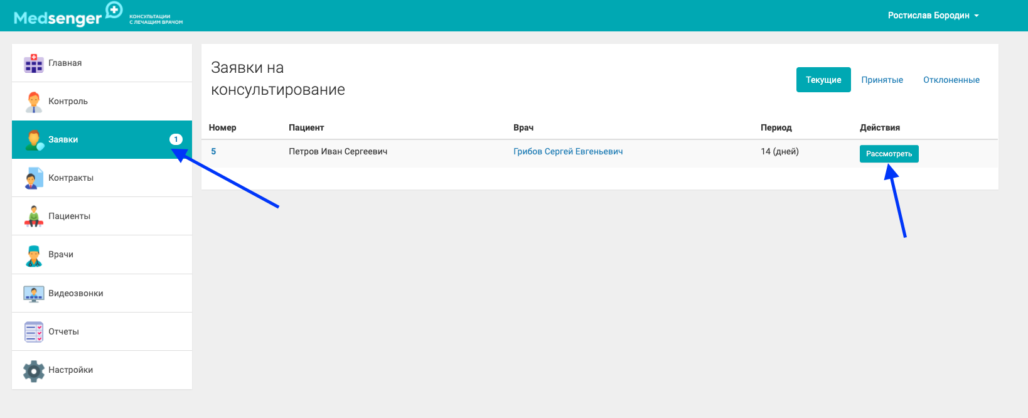This screenshot has height=418, width=1028.
Task: Switch to the Отклоненные tab
Action: coord(951,80)
